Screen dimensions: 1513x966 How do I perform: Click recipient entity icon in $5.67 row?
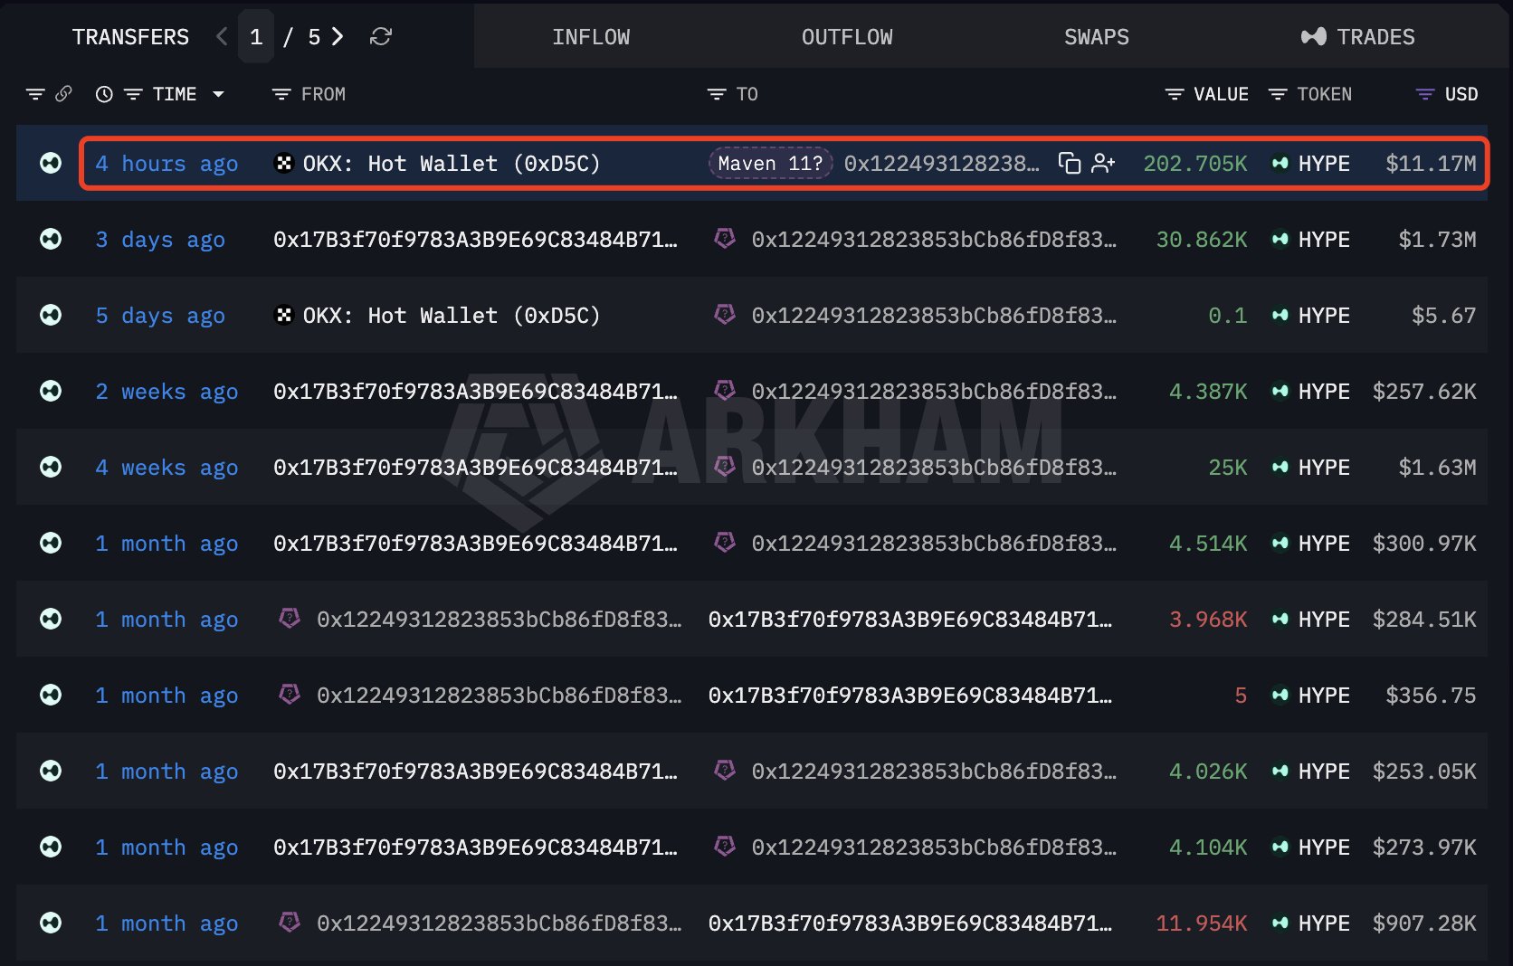click(x=724, y=314)
